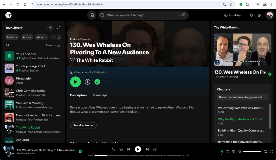This screenshot has width=276, height=160.
Task: Skip back 15 seconds
Action: pos(121,149)
